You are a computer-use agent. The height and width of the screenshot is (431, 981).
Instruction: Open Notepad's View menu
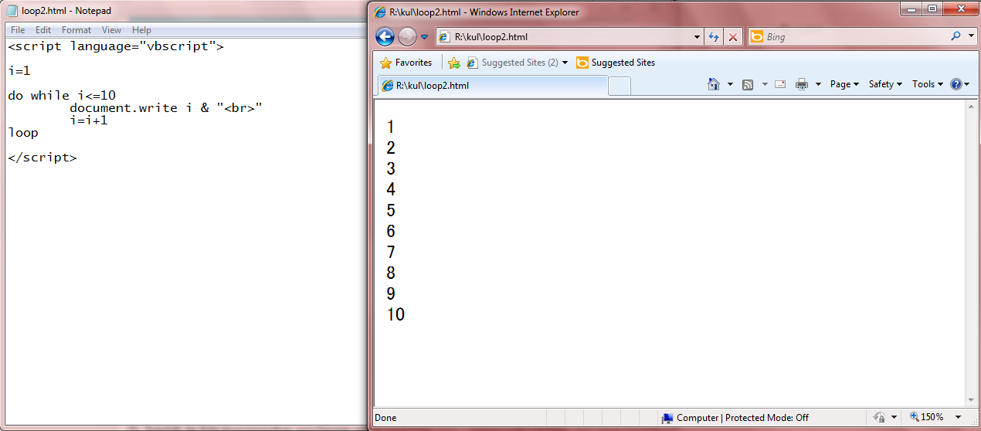(112, 30)
